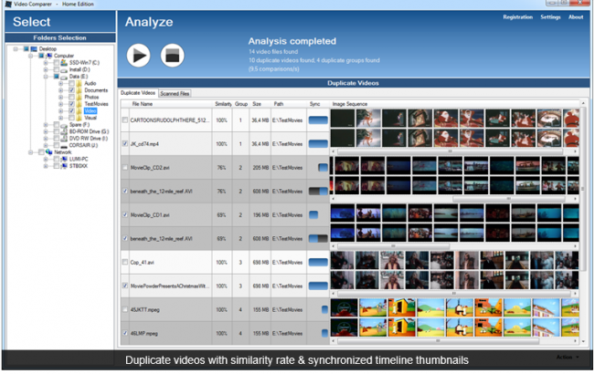Check the Cop_41.avi checkbox
The width and height of the screenshot is (594, 374).
[x=125, y=262]
